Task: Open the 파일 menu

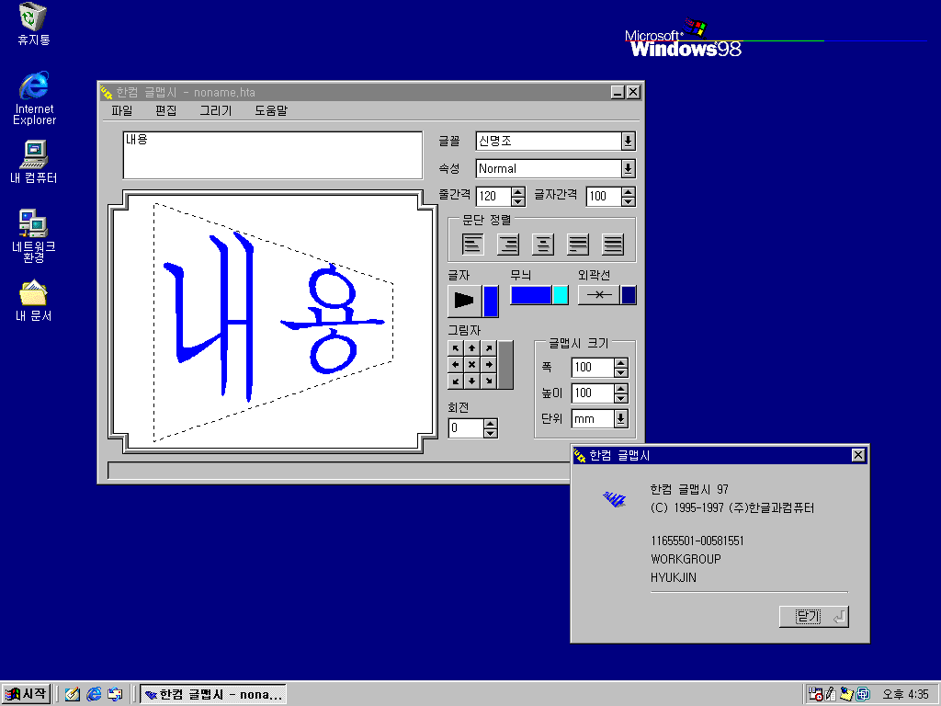Action: point(122,110)
